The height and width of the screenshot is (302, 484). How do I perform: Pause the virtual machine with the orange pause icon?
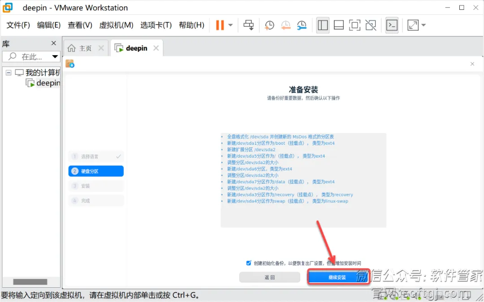(220, 25)
